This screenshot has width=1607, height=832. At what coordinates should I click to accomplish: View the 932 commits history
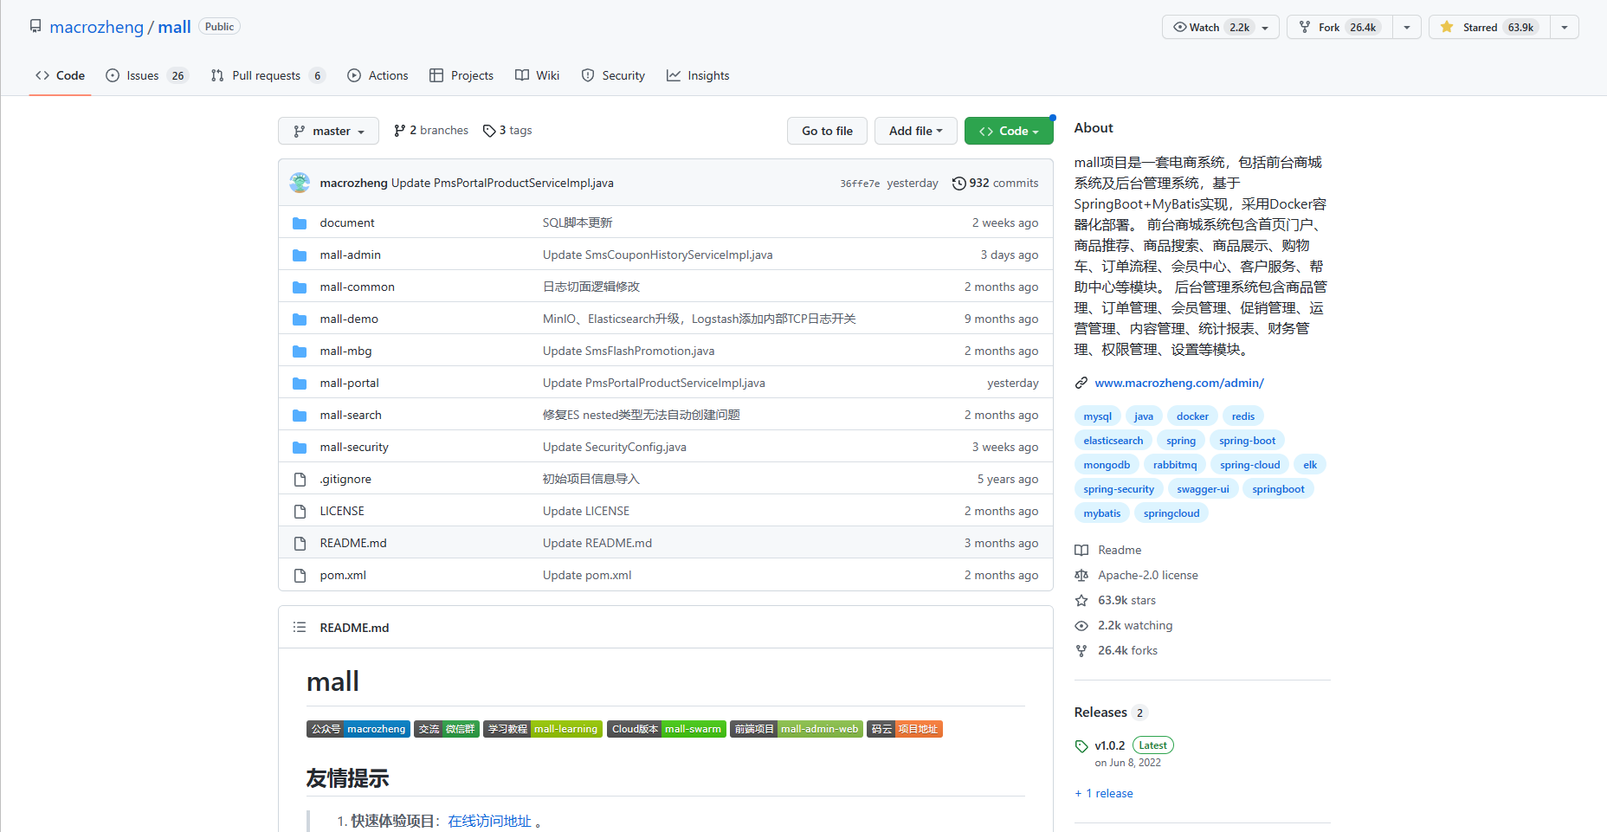(995, 183)
